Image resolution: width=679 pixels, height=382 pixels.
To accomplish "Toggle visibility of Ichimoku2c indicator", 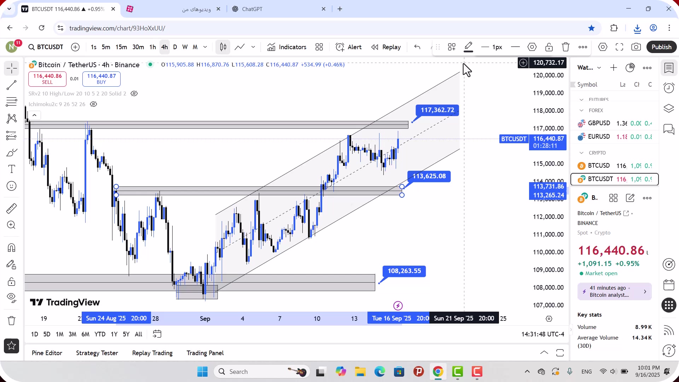I will click(x=93, y=104).
